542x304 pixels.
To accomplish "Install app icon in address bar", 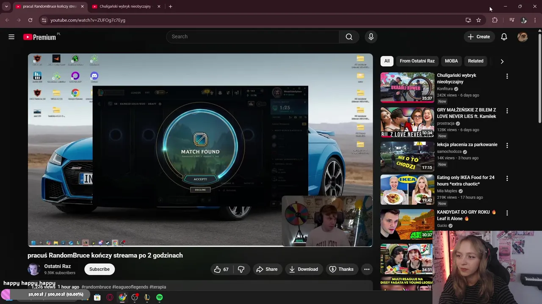I will pos(468,20).
